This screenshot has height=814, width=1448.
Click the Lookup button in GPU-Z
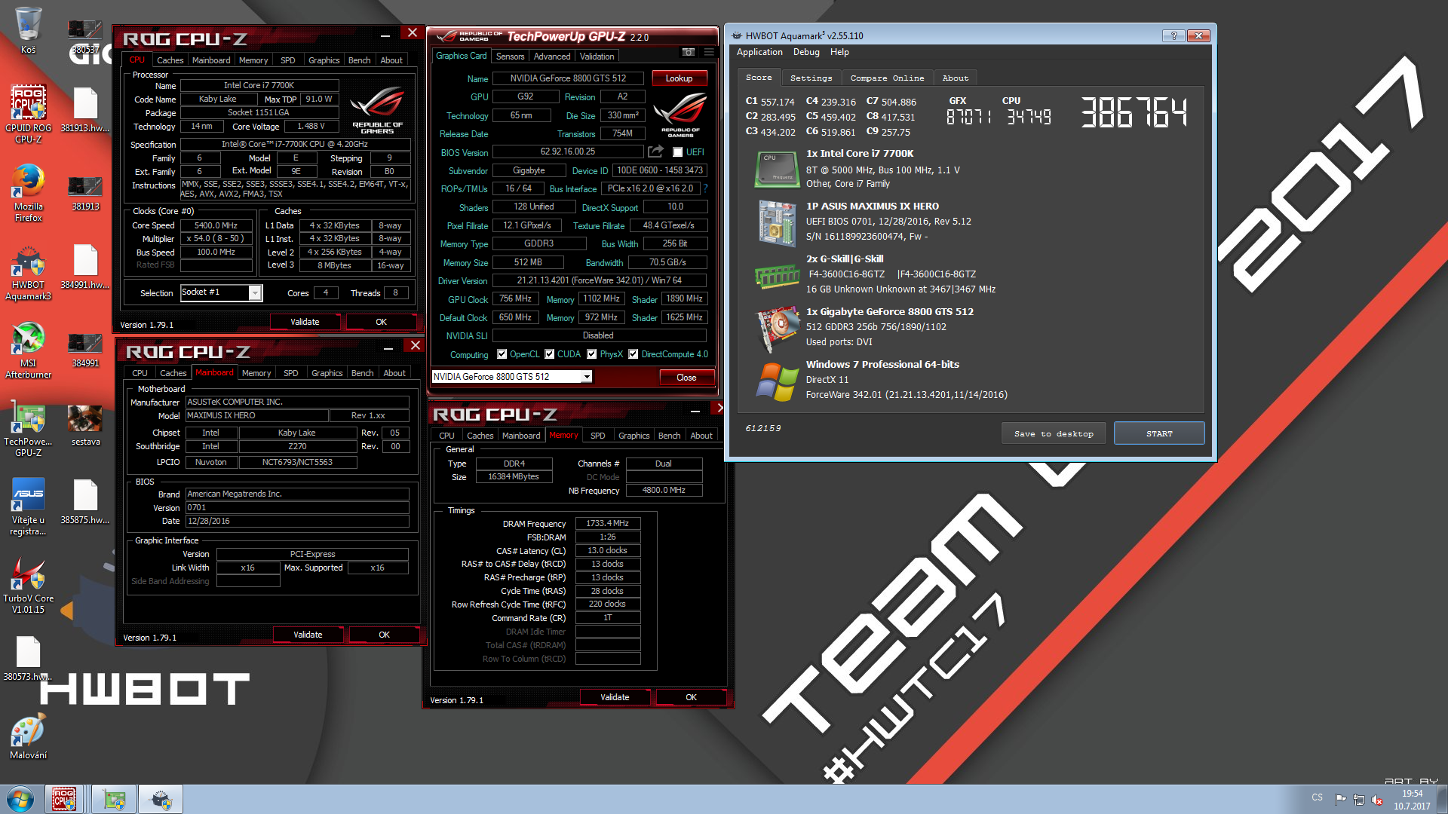[x=679, y=78]
